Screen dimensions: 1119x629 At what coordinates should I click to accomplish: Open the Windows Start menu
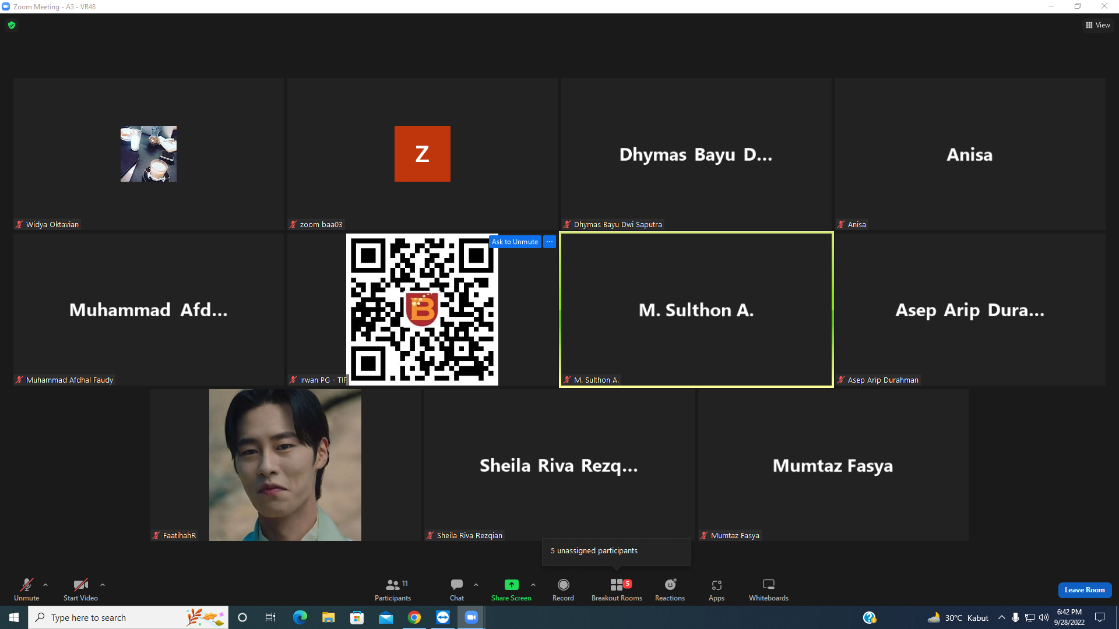tap(14, 617)
